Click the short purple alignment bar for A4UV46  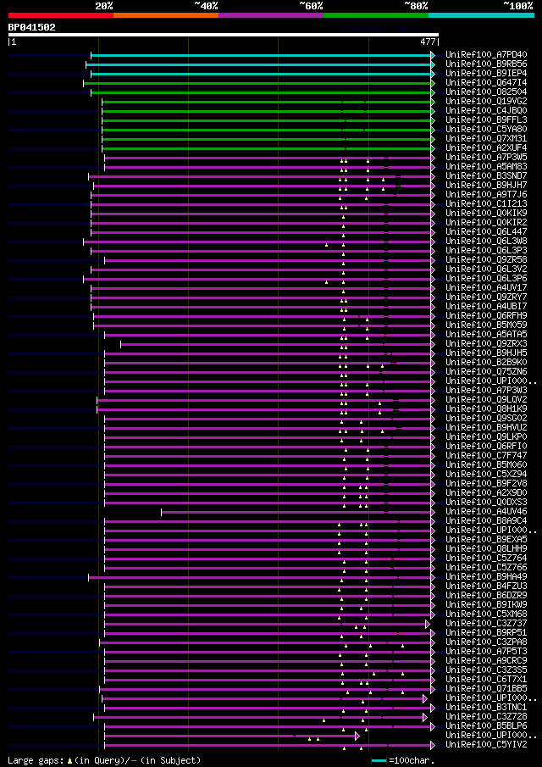click(296, 512)
